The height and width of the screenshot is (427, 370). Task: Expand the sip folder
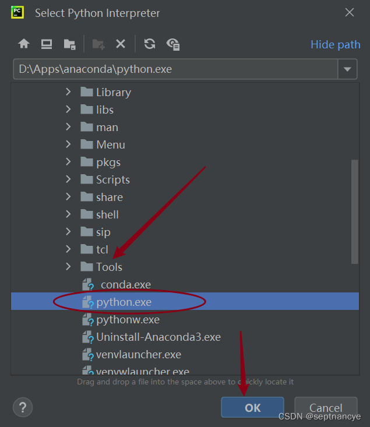click(68, 232)
